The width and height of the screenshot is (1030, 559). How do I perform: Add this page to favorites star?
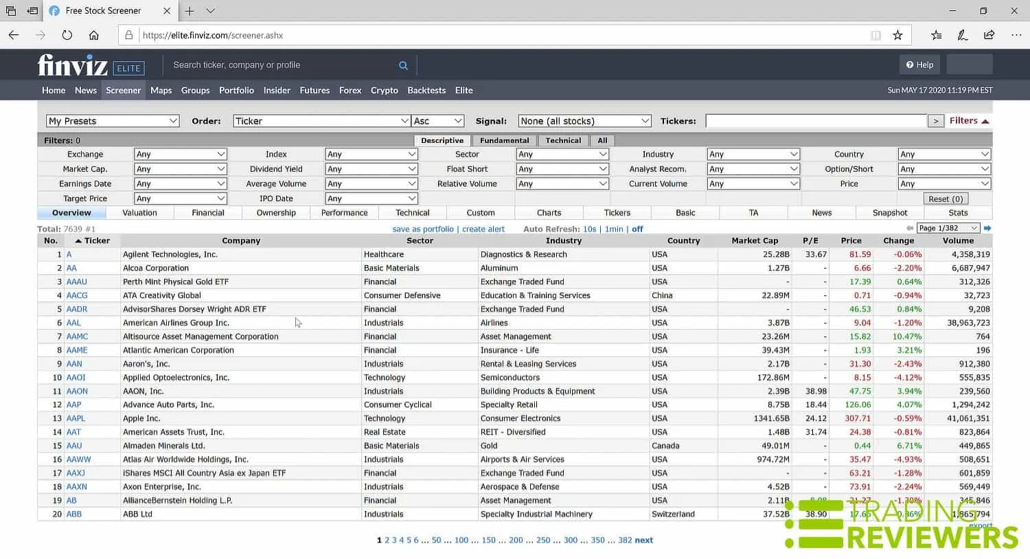tap(897, 35)
